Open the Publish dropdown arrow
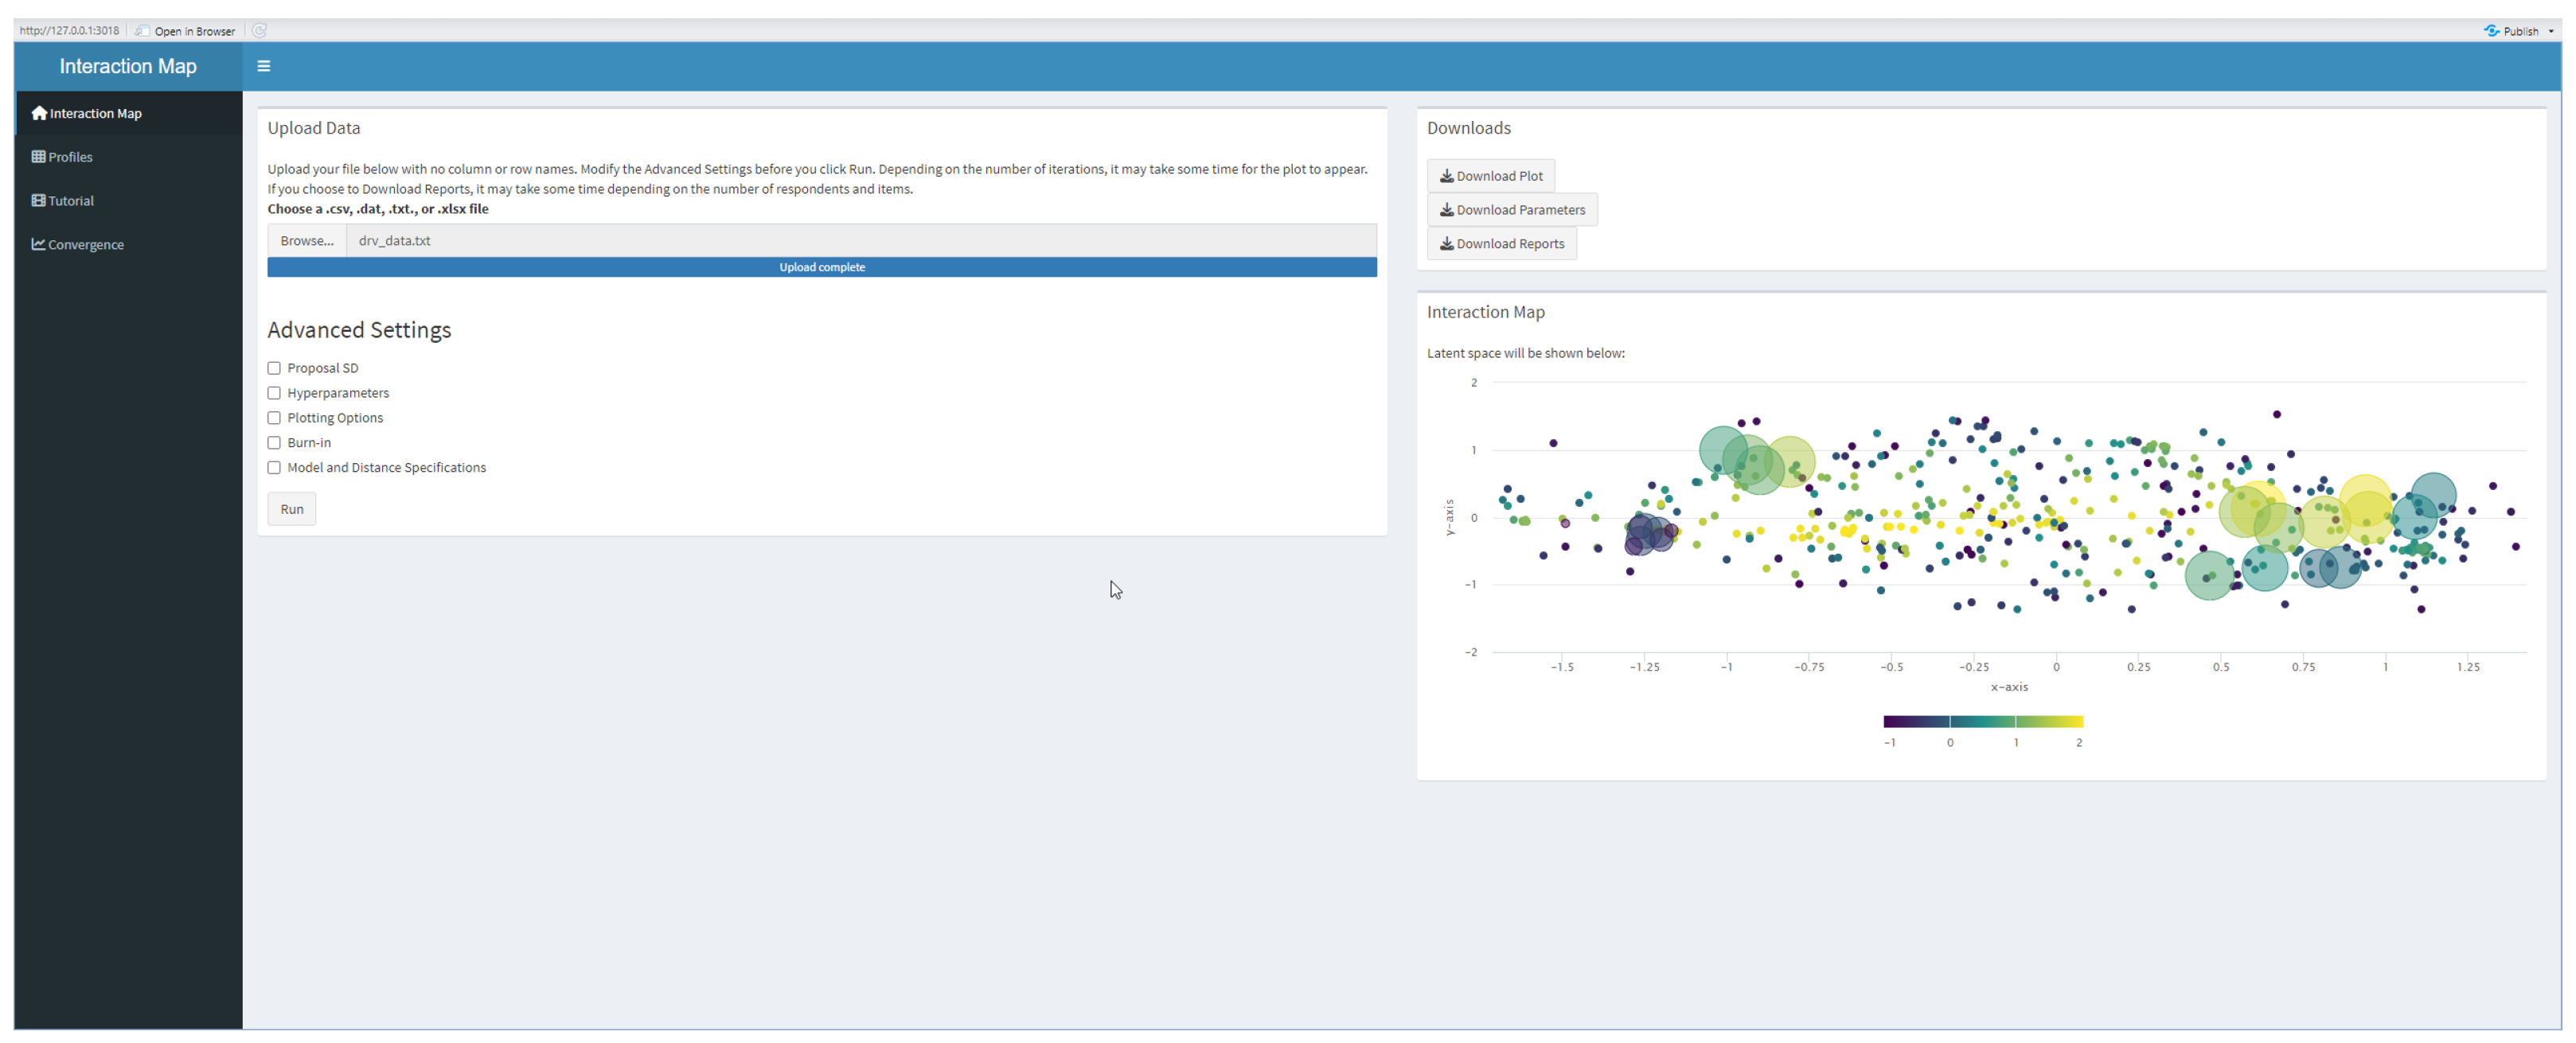 click(x=2551, y=31)
